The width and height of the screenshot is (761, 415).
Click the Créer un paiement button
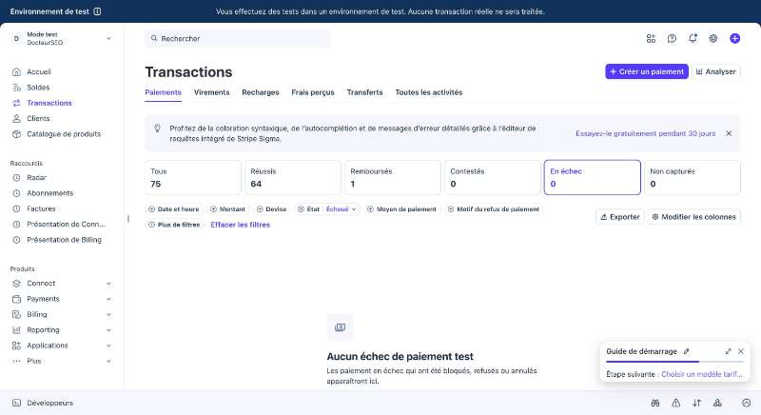(x=647, y=71)
